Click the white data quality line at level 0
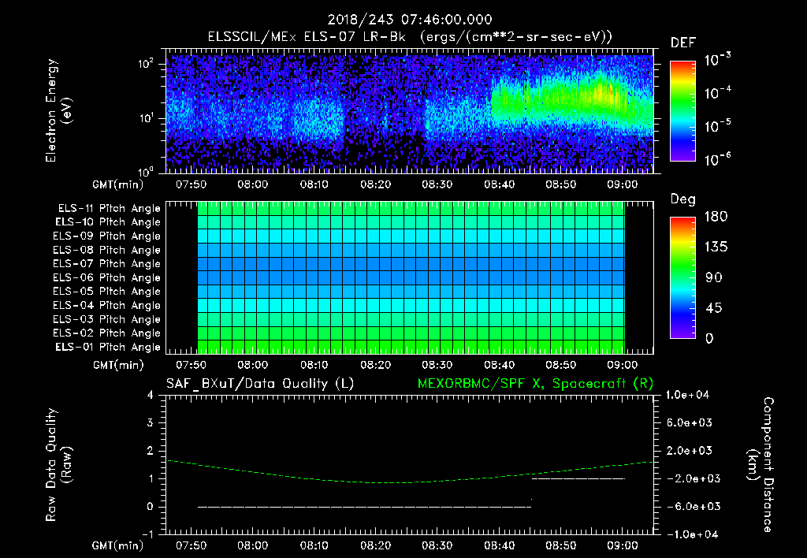This screenshot has height=558, width=807. click(x=364, y=507)
